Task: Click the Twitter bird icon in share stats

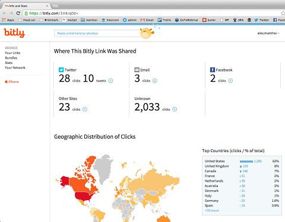Action: tap(61, 70)
